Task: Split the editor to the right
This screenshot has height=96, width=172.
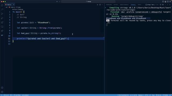Action: pos(100,5)
